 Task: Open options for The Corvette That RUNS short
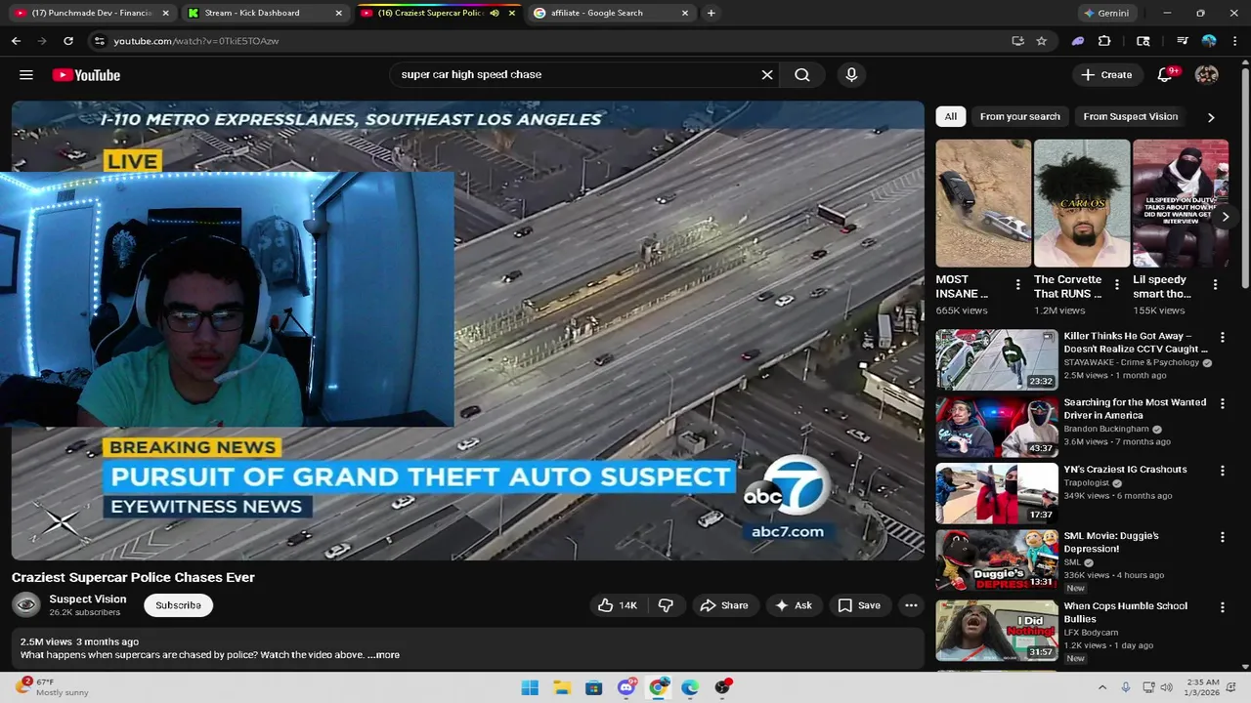(1116, 285)
